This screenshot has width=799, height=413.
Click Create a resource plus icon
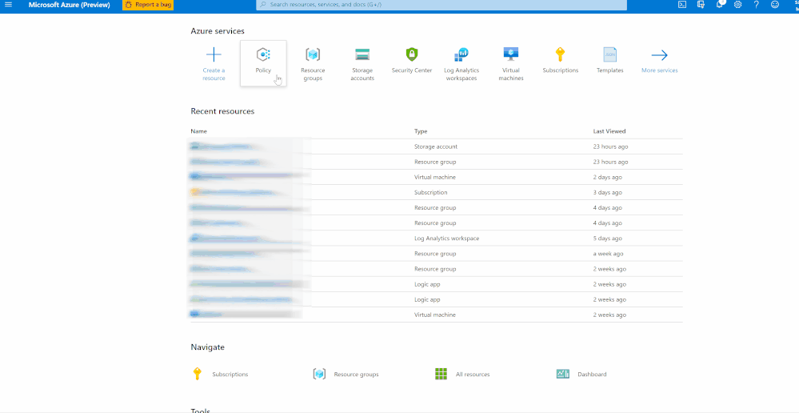(x=214, y=54)
